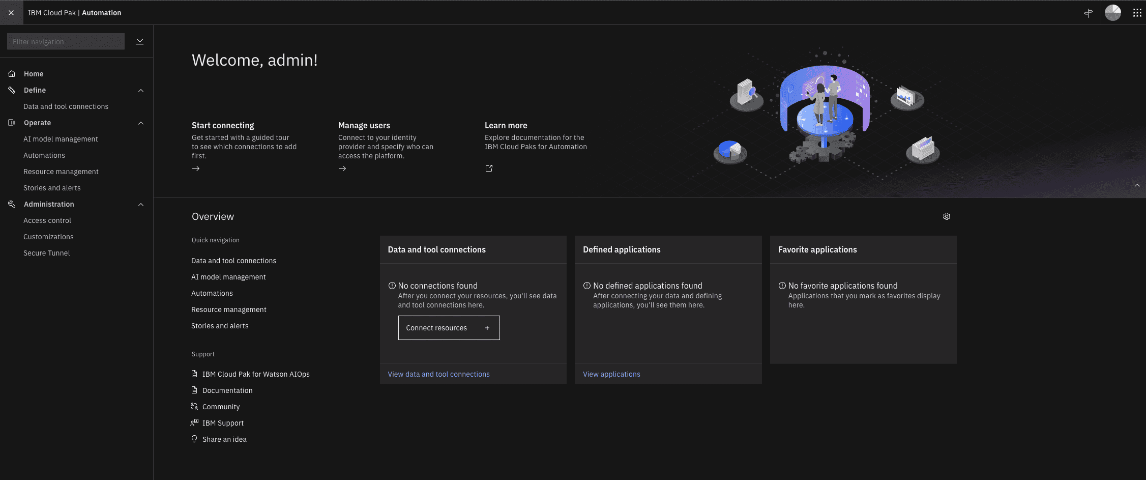This screenshot has height=480, width=1146.
Task: Click the Home house icon in sidebar
Action: 12,74
